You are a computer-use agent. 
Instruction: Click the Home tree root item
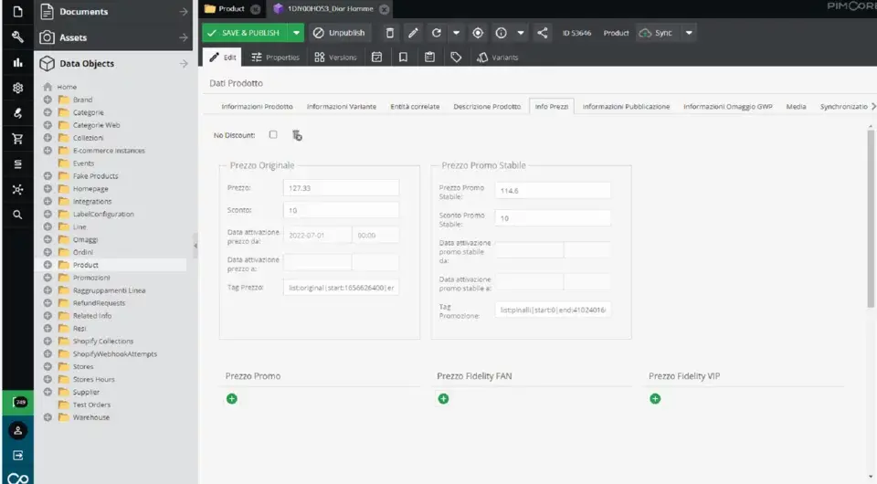click(67, 87)
